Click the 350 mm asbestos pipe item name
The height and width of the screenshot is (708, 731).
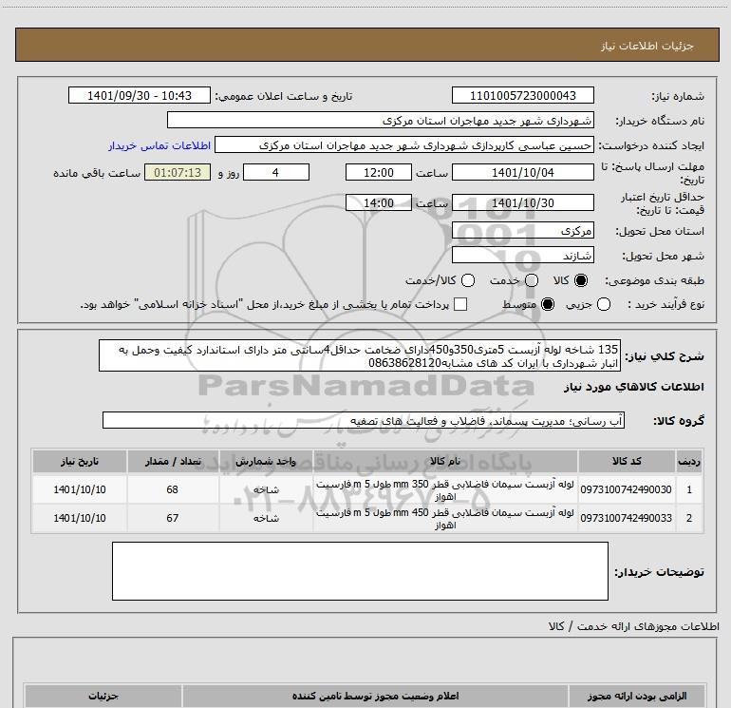coord(444,490)
